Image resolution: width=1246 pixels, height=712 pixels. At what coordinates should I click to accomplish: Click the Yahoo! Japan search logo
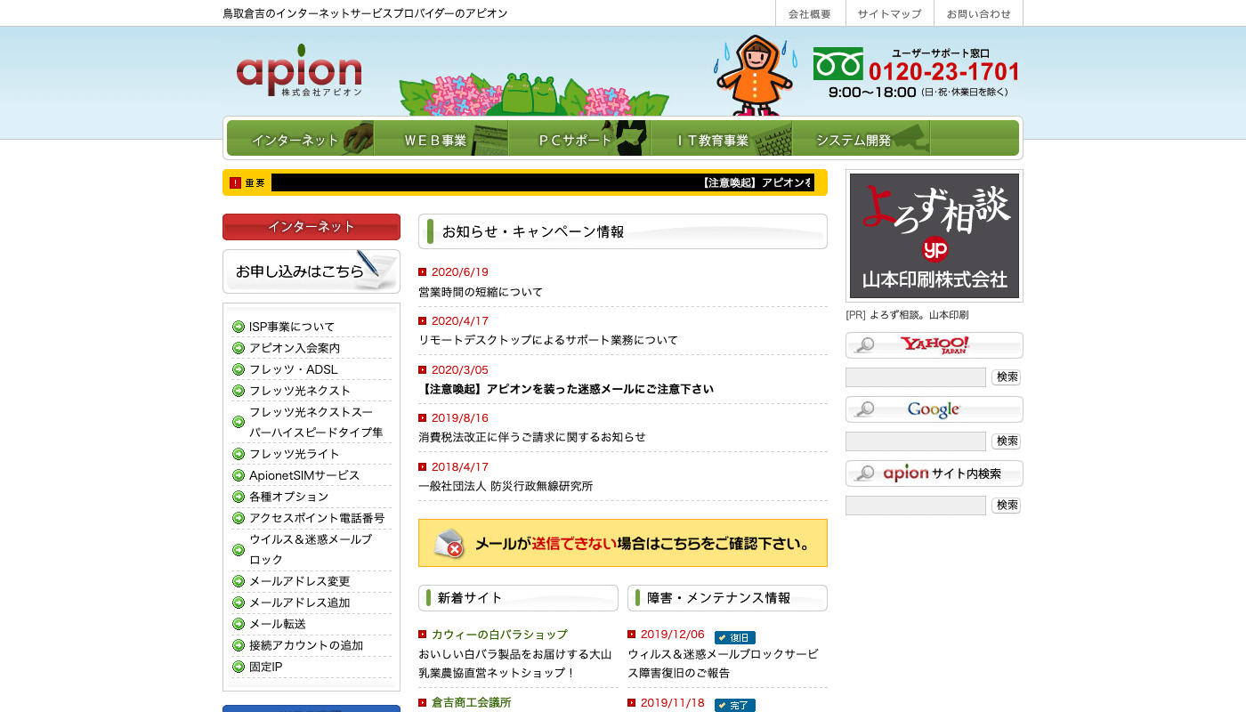pyautogui.click(x=934, y=345)
